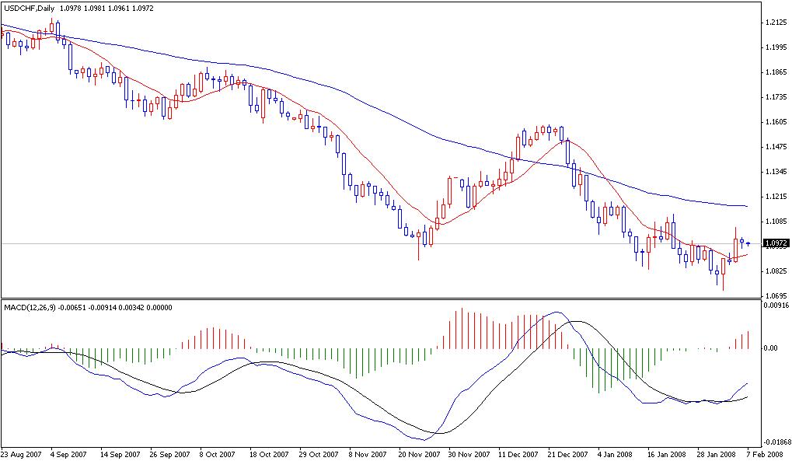Viewport: 792px width, 461px height.
Task: Click the 20 Nov 2007 date label
Action: (419, 455)
